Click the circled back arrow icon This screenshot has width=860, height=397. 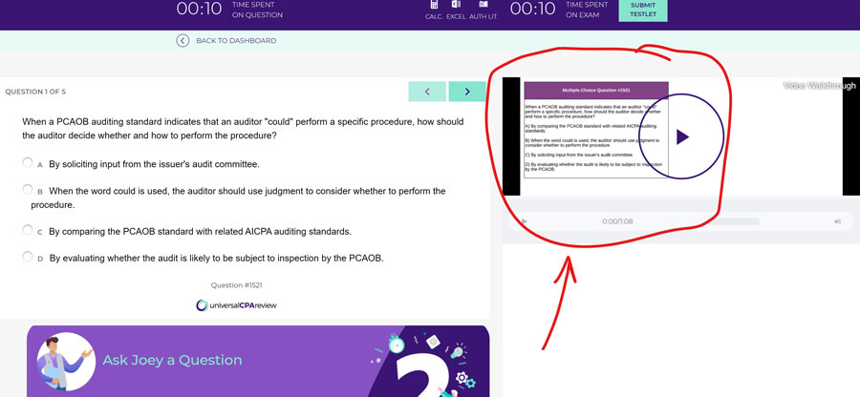click(183, 40)
